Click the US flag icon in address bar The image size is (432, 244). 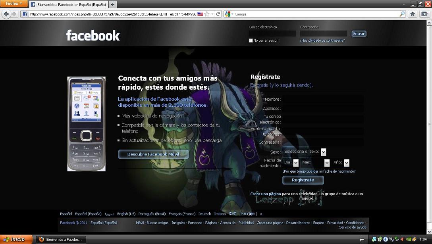pos(200,14)
